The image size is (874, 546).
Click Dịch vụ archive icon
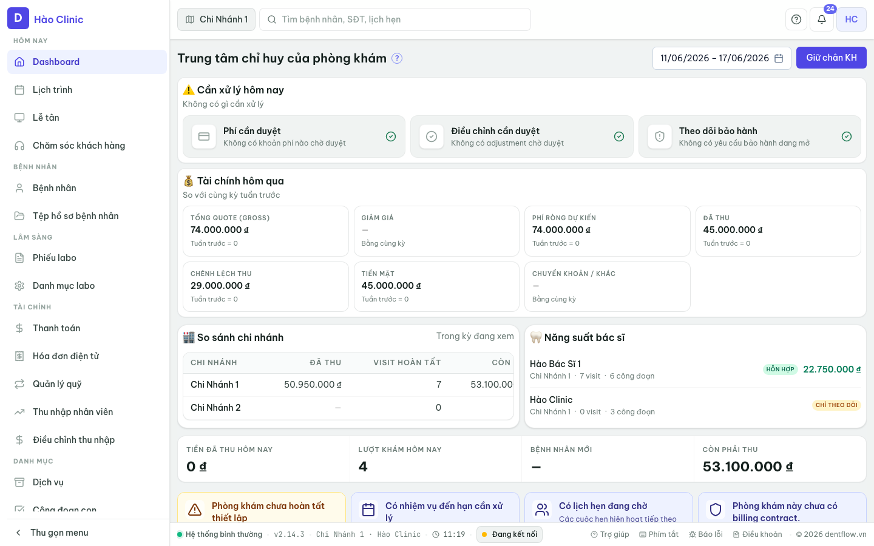(19, 482)
